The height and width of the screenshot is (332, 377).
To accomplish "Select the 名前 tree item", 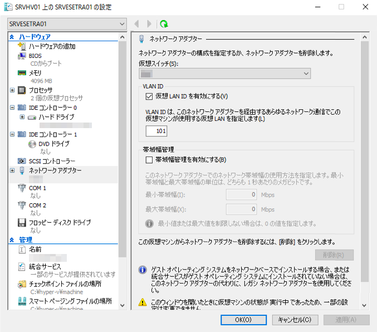I will 35,249.
